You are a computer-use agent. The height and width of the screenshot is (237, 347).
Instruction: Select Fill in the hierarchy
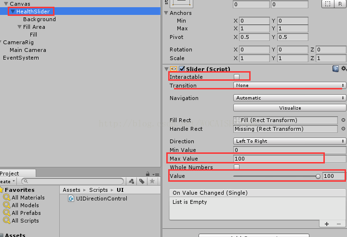(33, 35)
